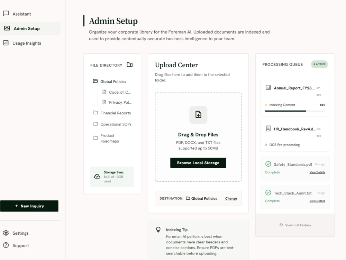Click the history clock icon
The width and height of the screenshot is (346, 260).
click(281, 225)
